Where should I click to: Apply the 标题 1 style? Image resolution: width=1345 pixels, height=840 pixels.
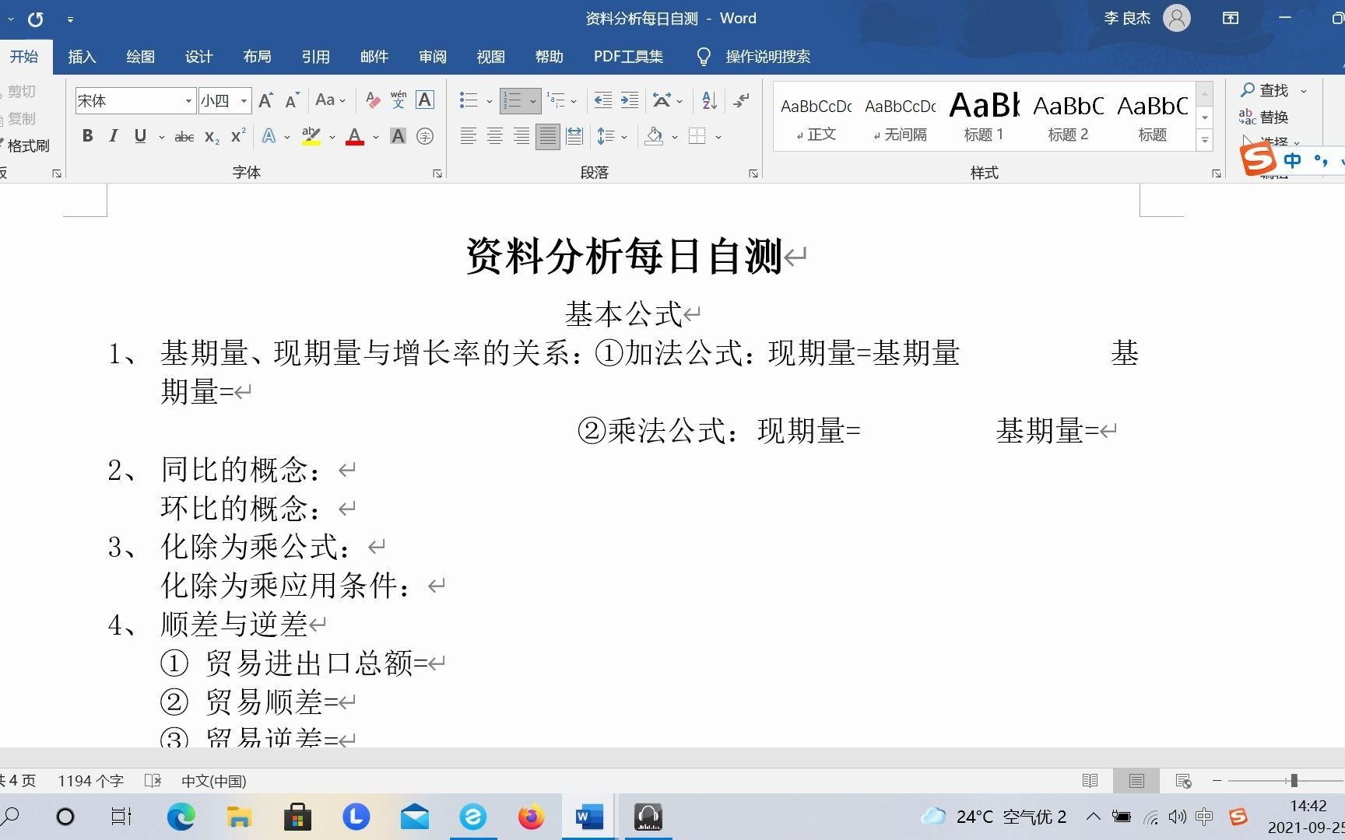pyautogui.click(x=984, y=117)
